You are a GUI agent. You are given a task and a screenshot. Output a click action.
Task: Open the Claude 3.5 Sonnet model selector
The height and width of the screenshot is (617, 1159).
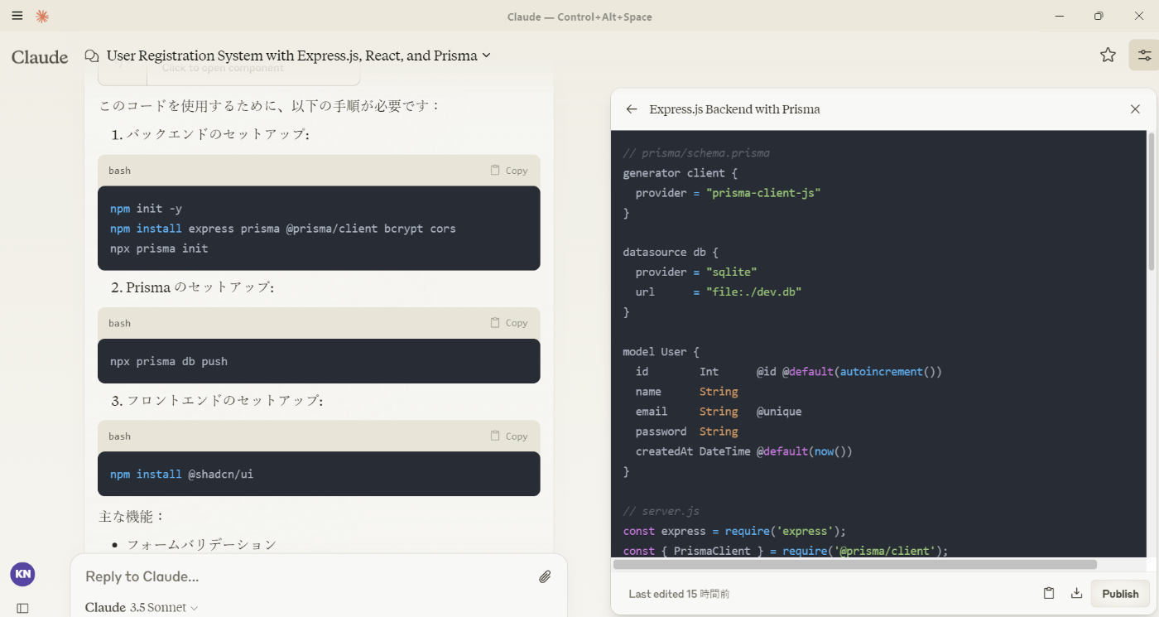click(x=142, y=608)
